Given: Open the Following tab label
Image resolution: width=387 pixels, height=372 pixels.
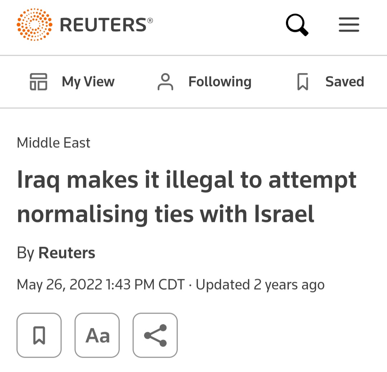Looking at the screenshot, I should coord(220,82).
